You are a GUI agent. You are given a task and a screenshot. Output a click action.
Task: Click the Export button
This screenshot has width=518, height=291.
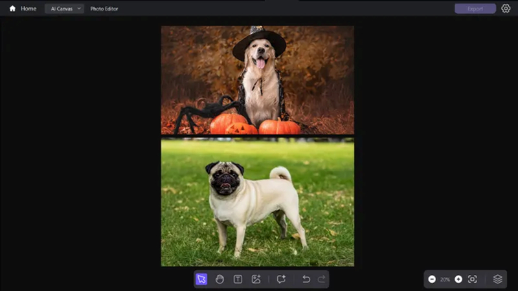(x=475, y=8)
